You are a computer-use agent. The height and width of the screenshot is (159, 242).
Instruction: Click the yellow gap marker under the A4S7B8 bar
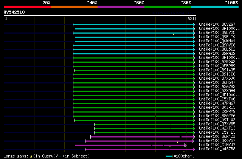184,151
